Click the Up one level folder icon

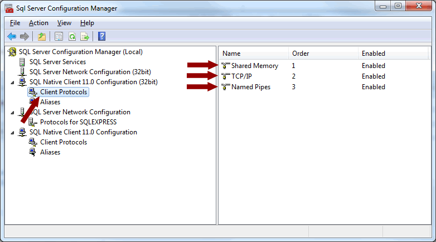[x=42, y=36]
